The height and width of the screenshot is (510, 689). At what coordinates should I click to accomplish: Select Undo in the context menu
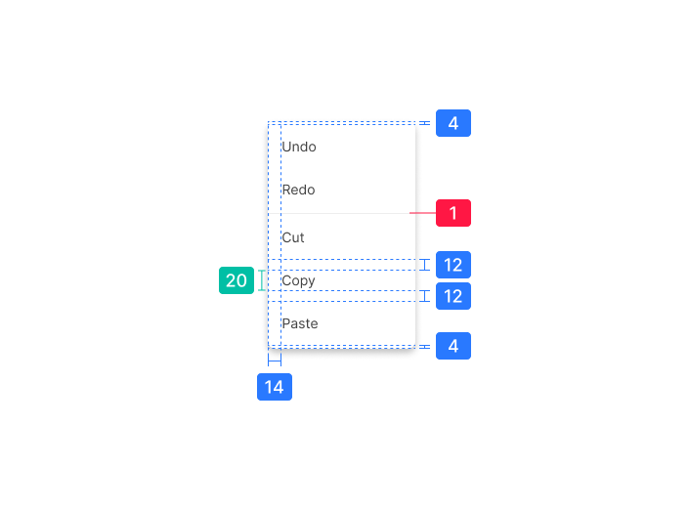299,148
